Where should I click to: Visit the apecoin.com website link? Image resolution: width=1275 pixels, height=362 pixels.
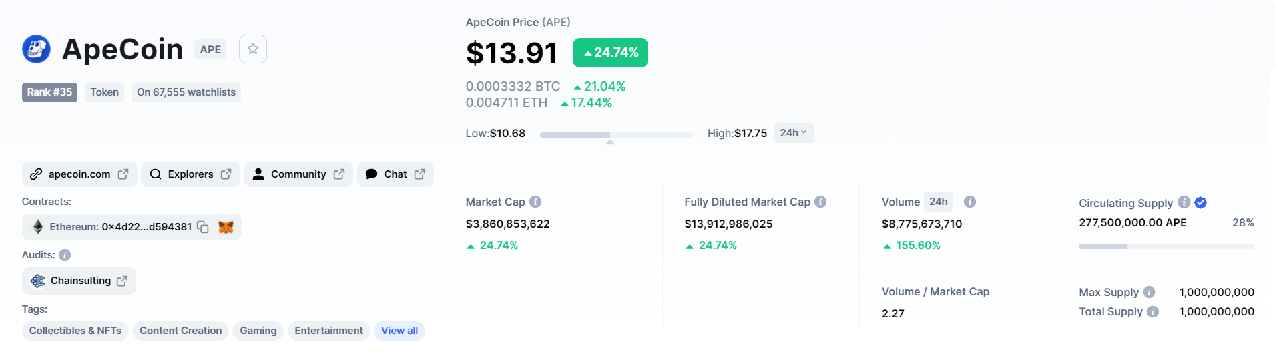coord(79,174)
